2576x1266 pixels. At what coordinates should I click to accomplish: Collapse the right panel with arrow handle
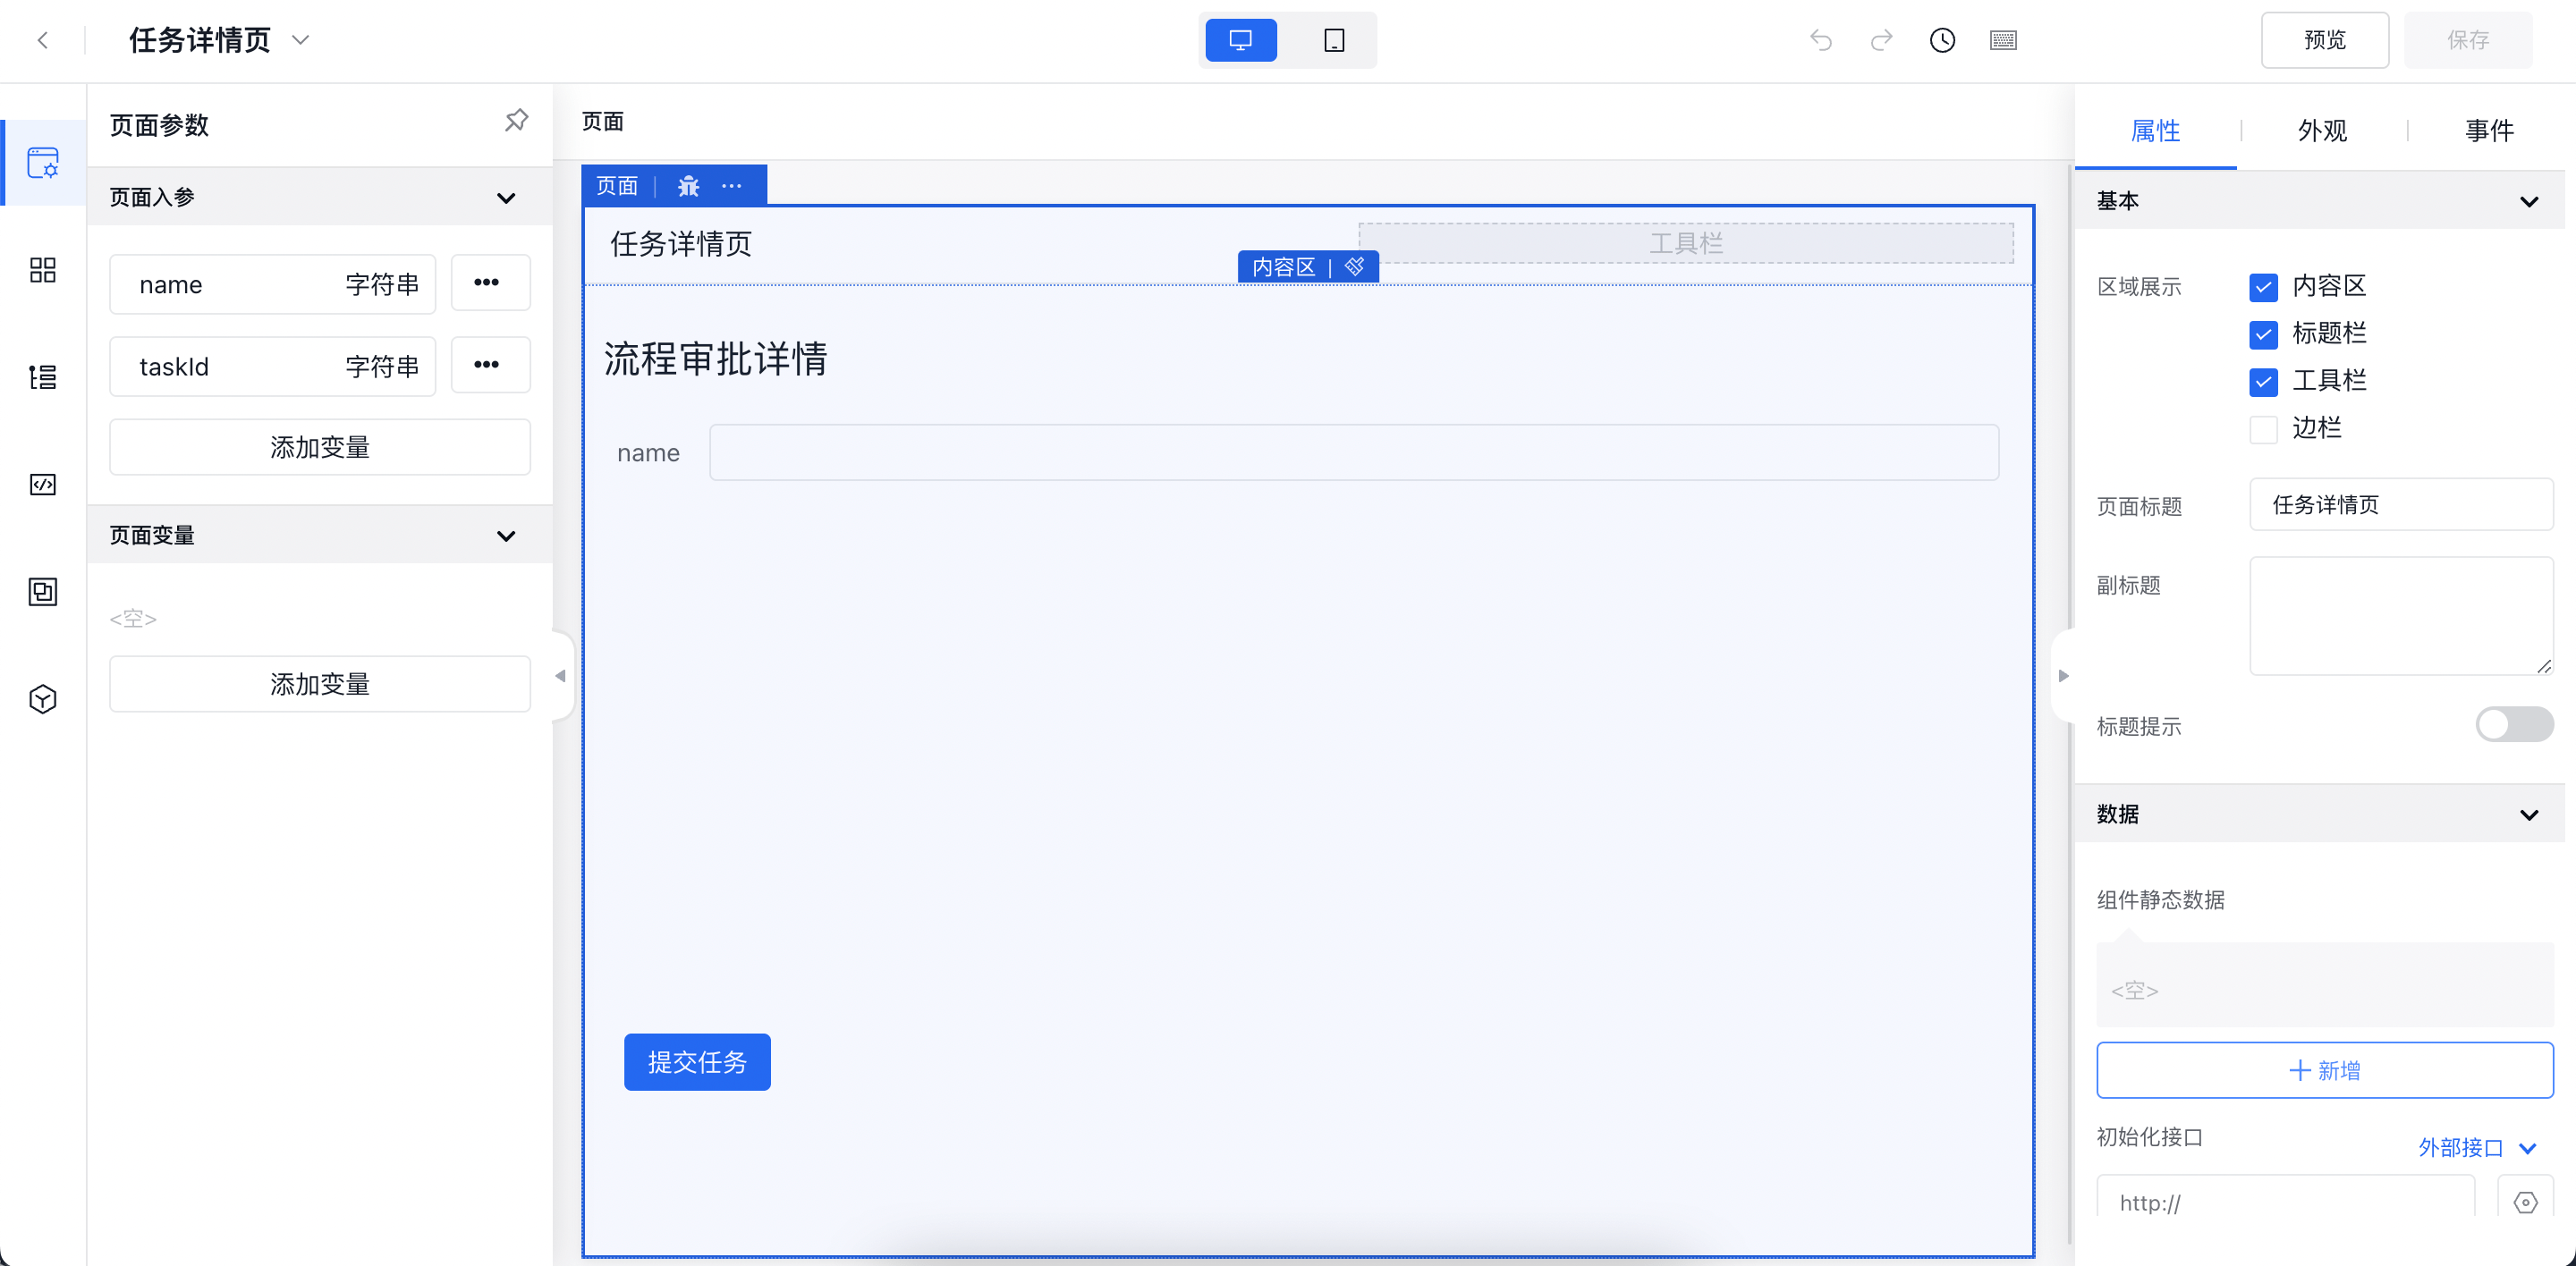point(2063,675)
